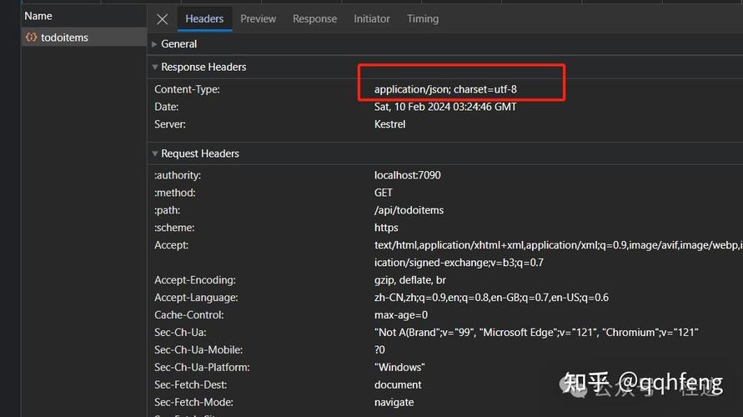
Task: Click the Date header name
Action: point(166,107)
